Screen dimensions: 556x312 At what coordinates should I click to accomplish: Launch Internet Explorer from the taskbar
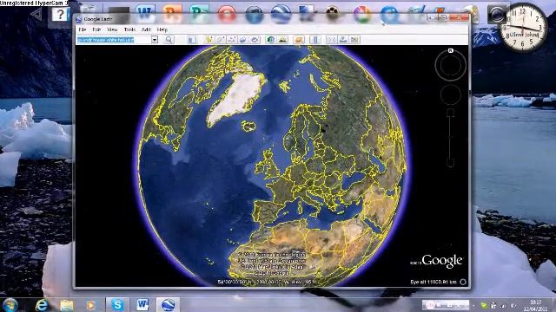tap(42, 304)
